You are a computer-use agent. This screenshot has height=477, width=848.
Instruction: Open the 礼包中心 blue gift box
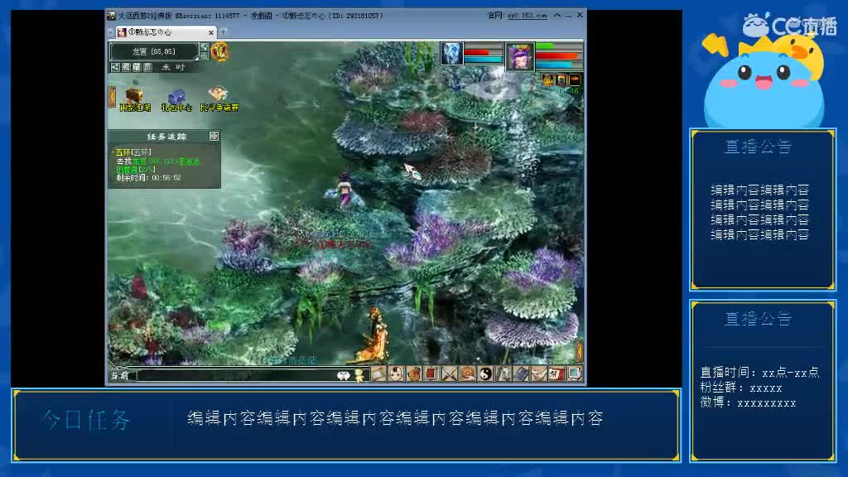point(176,99)
